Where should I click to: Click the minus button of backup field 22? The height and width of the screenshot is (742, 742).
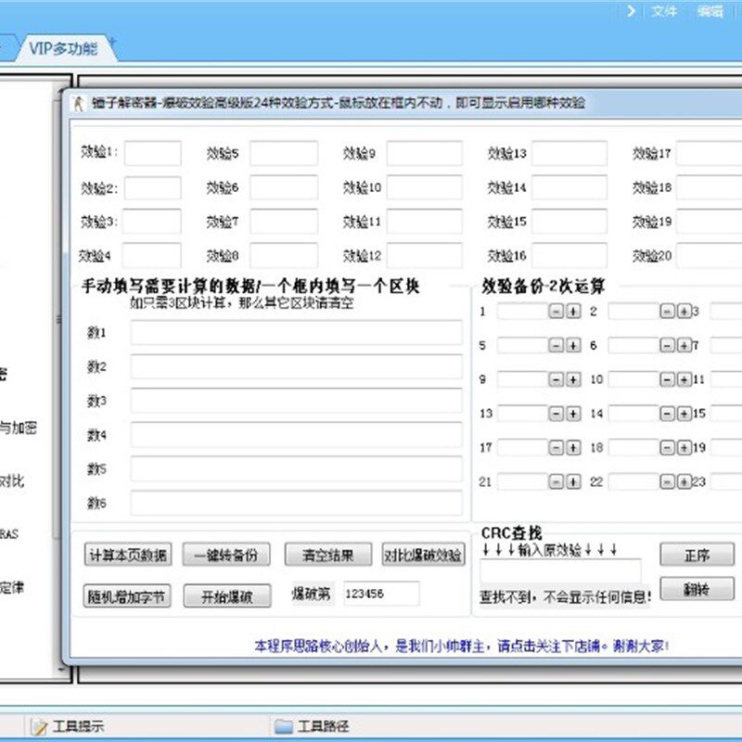click(x=667, y=481)
